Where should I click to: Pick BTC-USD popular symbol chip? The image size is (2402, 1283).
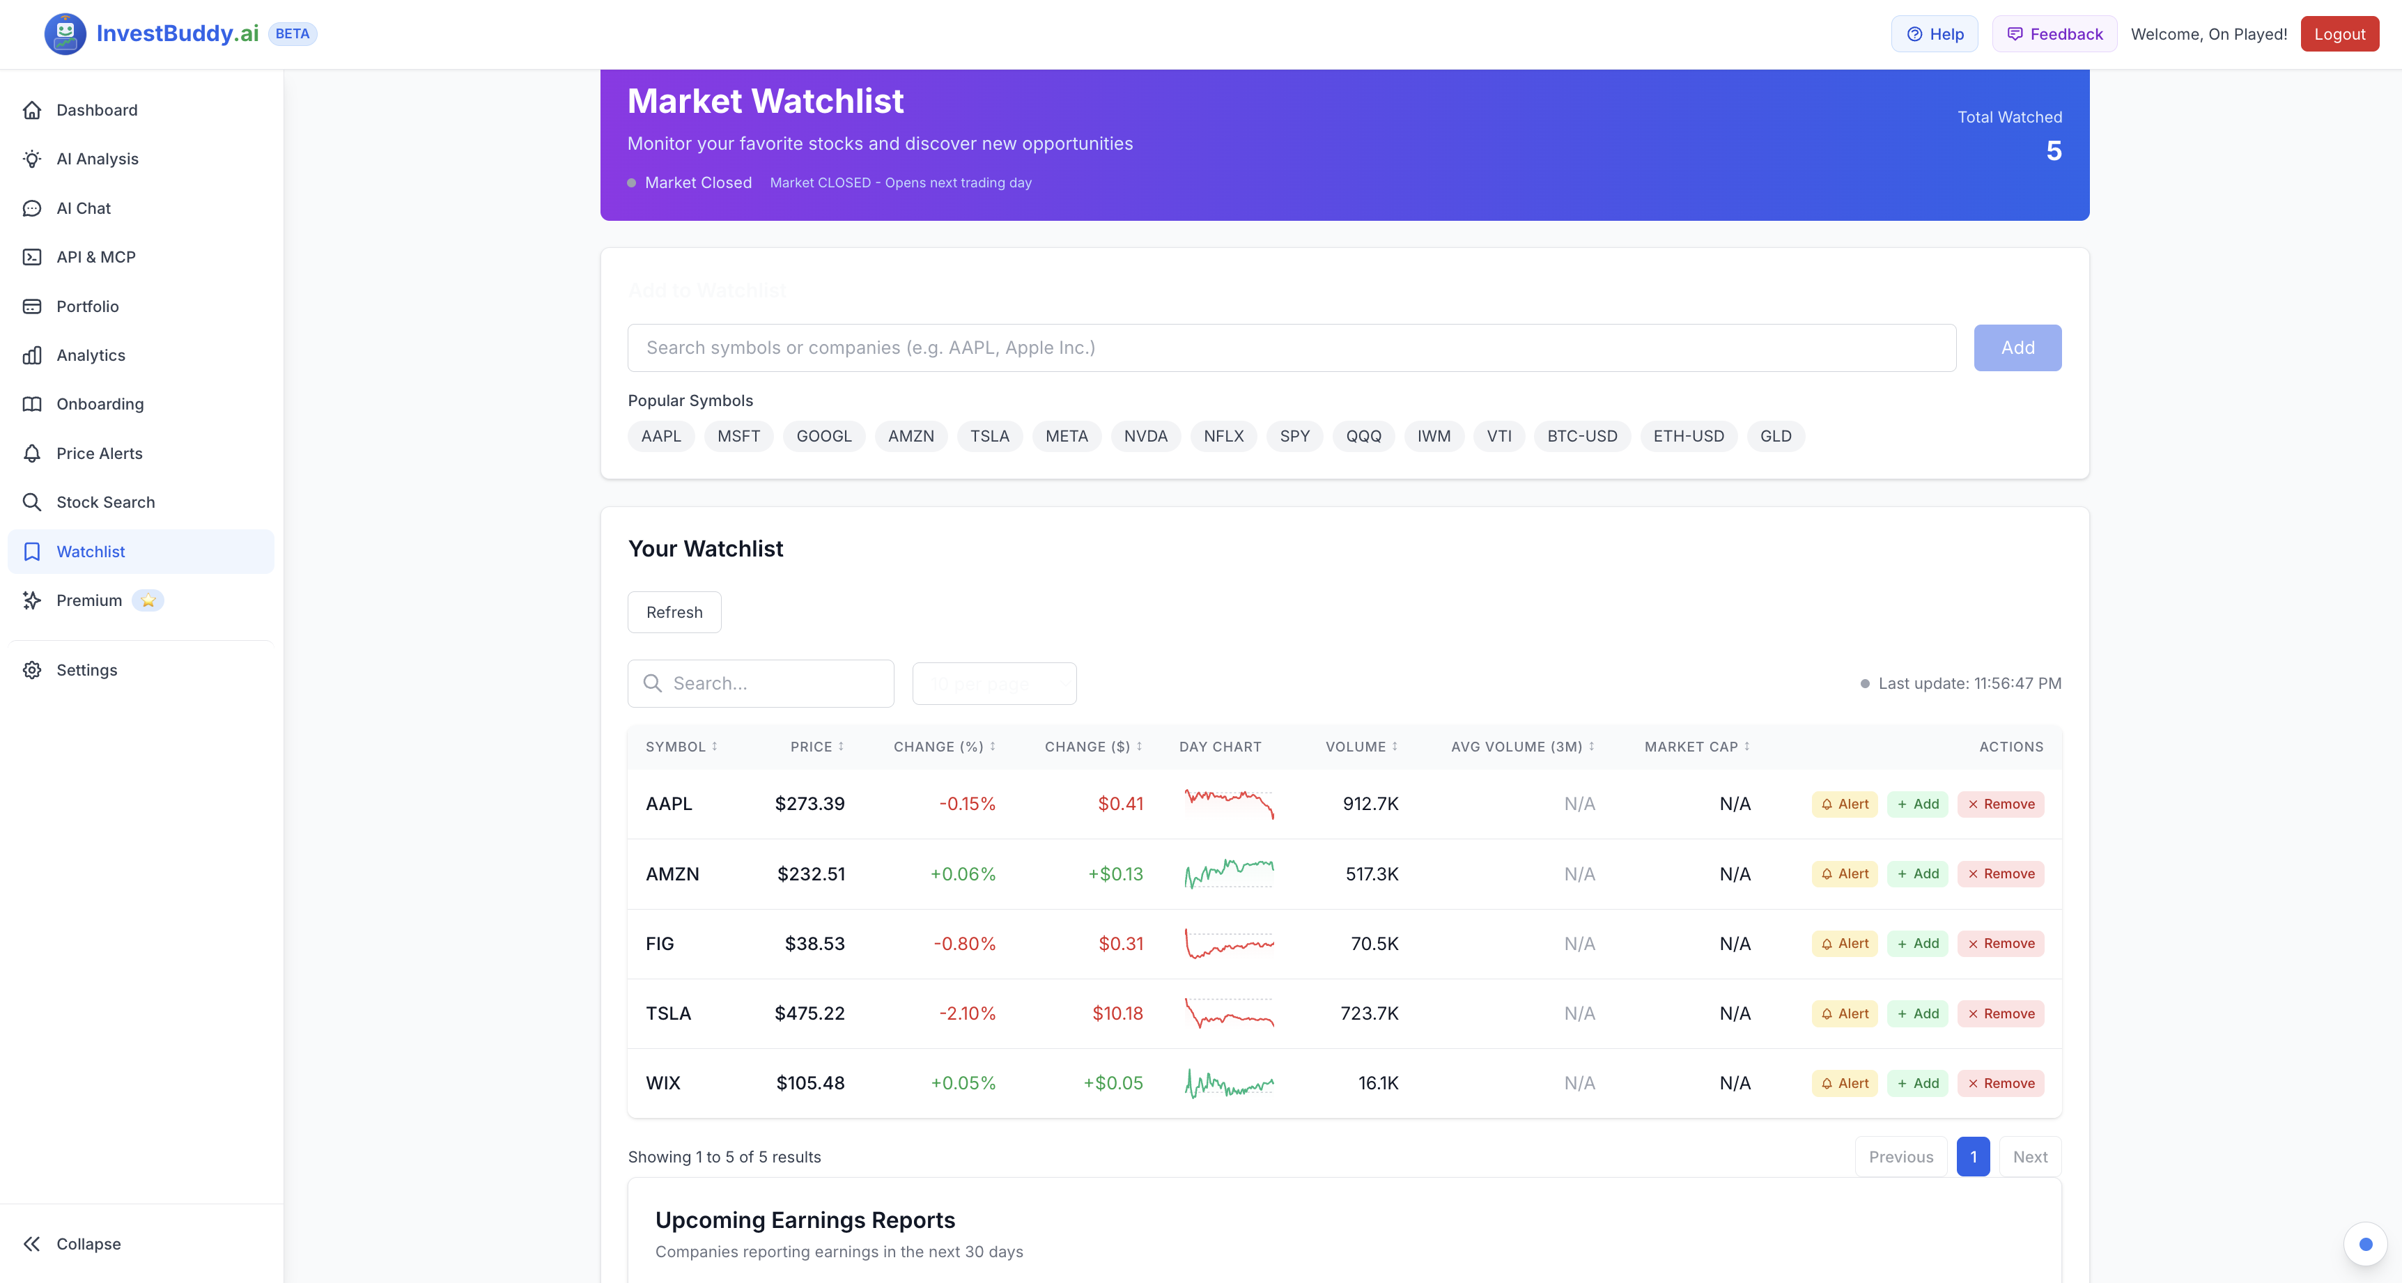[1581, 436]
